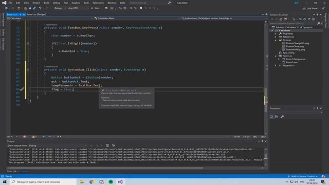Collapse the TextBox_KeyPress method outline
The width and height of the screenshot is (329, 185).
coord(28,28)
